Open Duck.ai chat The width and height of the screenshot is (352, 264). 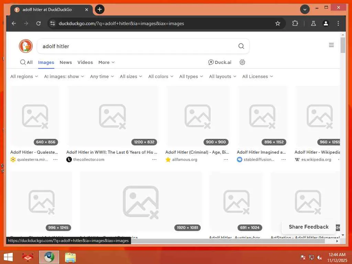(x=220, y=62)
